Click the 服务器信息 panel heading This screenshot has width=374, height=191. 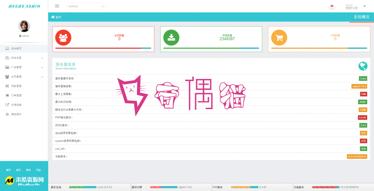pos(65,64)
